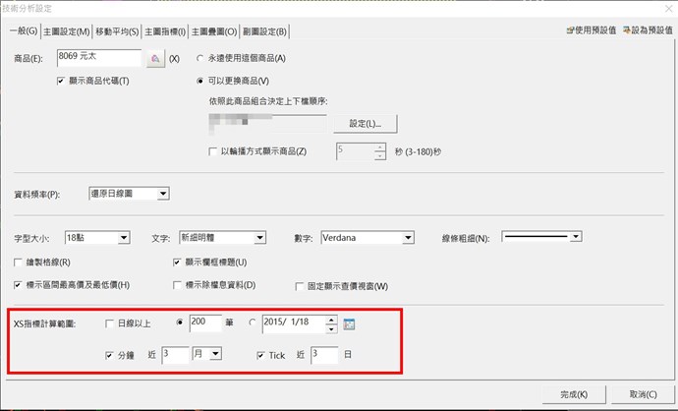Toggle the Tick checkbox
Image resolution: width=678 pixels, height=411 pixels.
pyautogui.click(x=260, y=355)
